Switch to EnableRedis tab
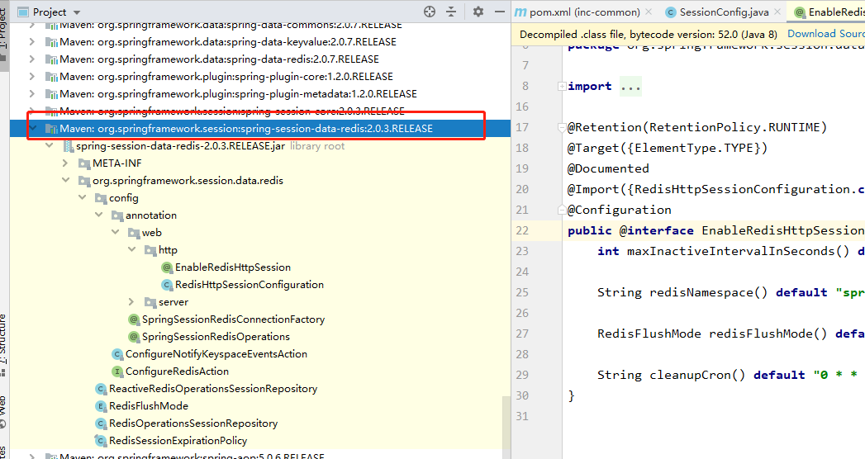The width and height of the screenshot is (865, 459). [829, 12]
